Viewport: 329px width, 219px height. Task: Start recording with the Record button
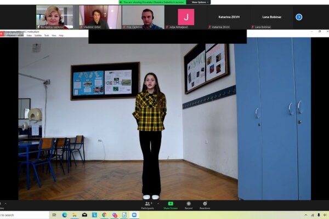[189, 204]
